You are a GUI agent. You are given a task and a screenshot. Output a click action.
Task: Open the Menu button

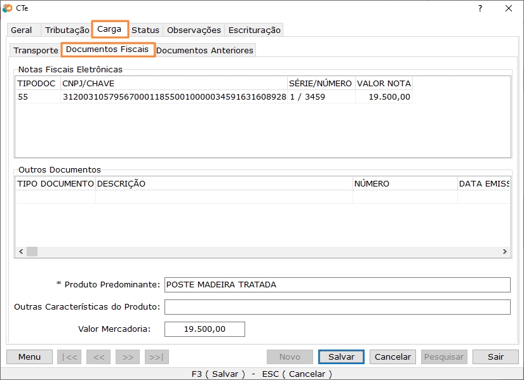click(29, 357)
